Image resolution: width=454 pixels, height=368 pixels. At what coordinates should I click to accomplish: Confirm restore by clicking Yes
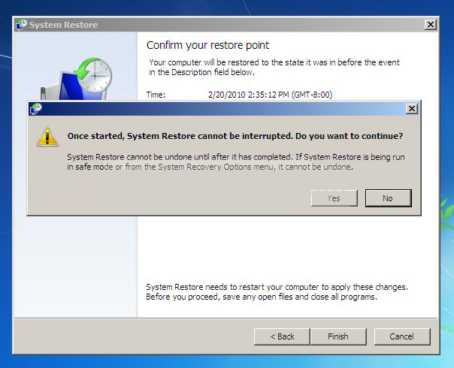[x=334, y=198]
